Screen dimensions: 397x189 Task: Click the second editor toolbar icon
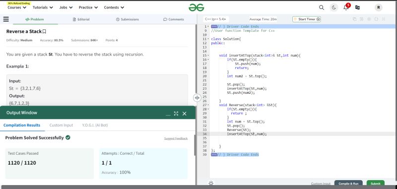(362, 19)
